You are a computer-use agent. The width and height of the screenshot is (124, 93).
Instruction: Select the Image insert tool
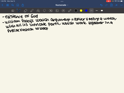(x=57, y=11)
